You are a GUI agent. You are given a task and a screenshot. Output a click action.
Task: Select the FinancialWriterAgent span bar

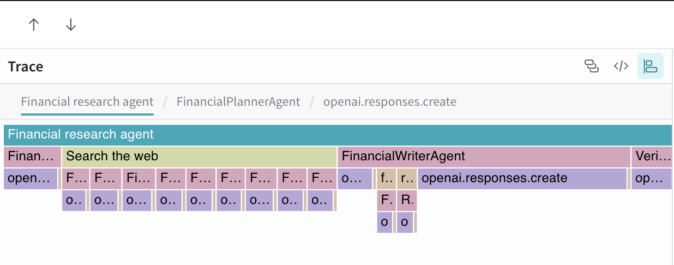pos(484,157)
